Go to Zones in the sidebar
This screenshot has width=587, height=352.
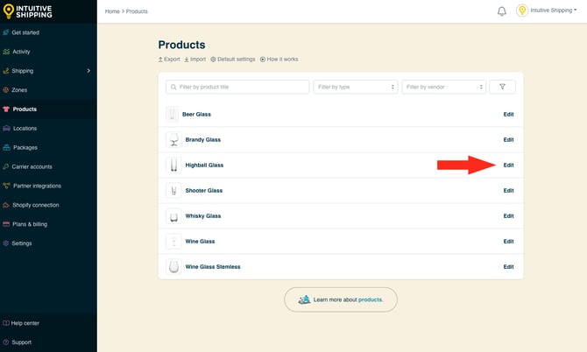click(x=19, y=89)
